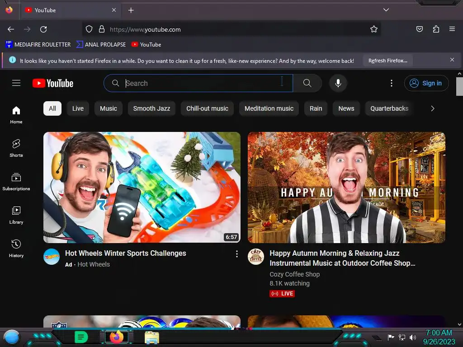
Task: Click Firefox icon in taskbar
Action: pyautogui.click(x=117, y=337)
